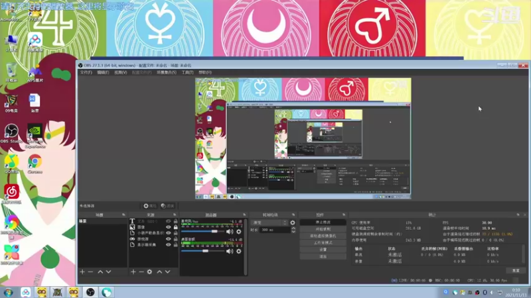Undock the 转场特效 transitions panel
Viewport: 531px width, 298px height.
click(293, 215)
